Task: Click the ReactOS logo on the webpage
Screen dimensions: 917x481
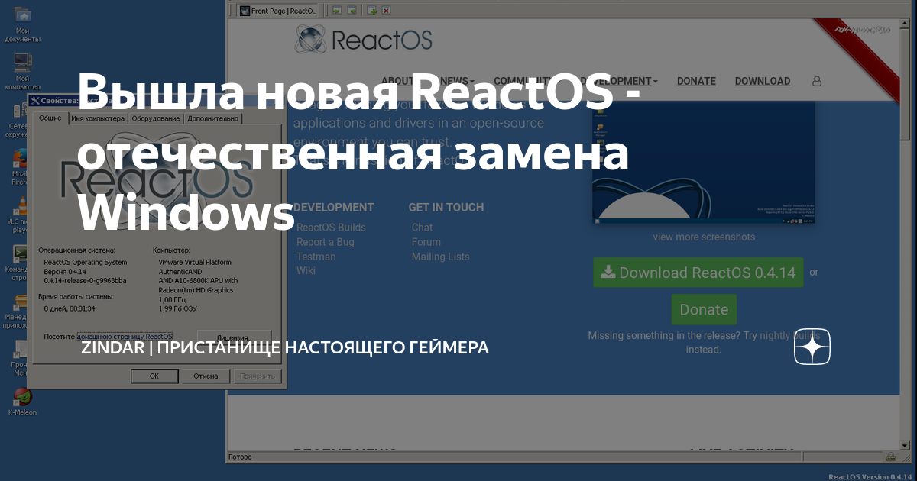Action: click(364, 40)
